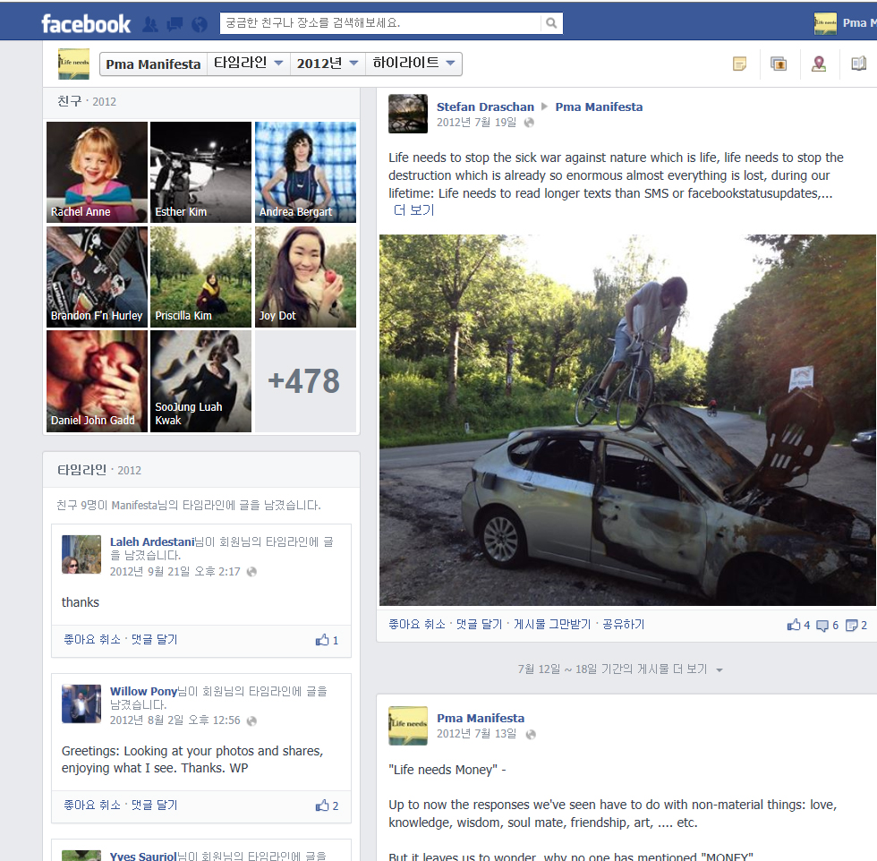Open Yves Sauriol's profile link
The height and width of the screenshot is (861, 877).
(143, 856)
